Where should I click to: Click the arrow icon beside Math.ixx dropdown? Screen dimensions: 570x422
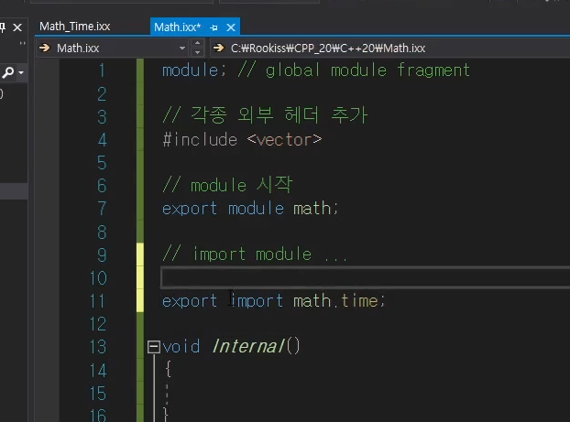click(45, 48)
